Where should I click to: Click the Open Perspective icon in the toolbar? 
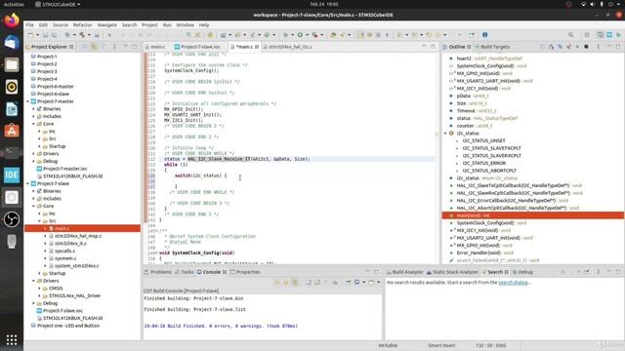587,35
